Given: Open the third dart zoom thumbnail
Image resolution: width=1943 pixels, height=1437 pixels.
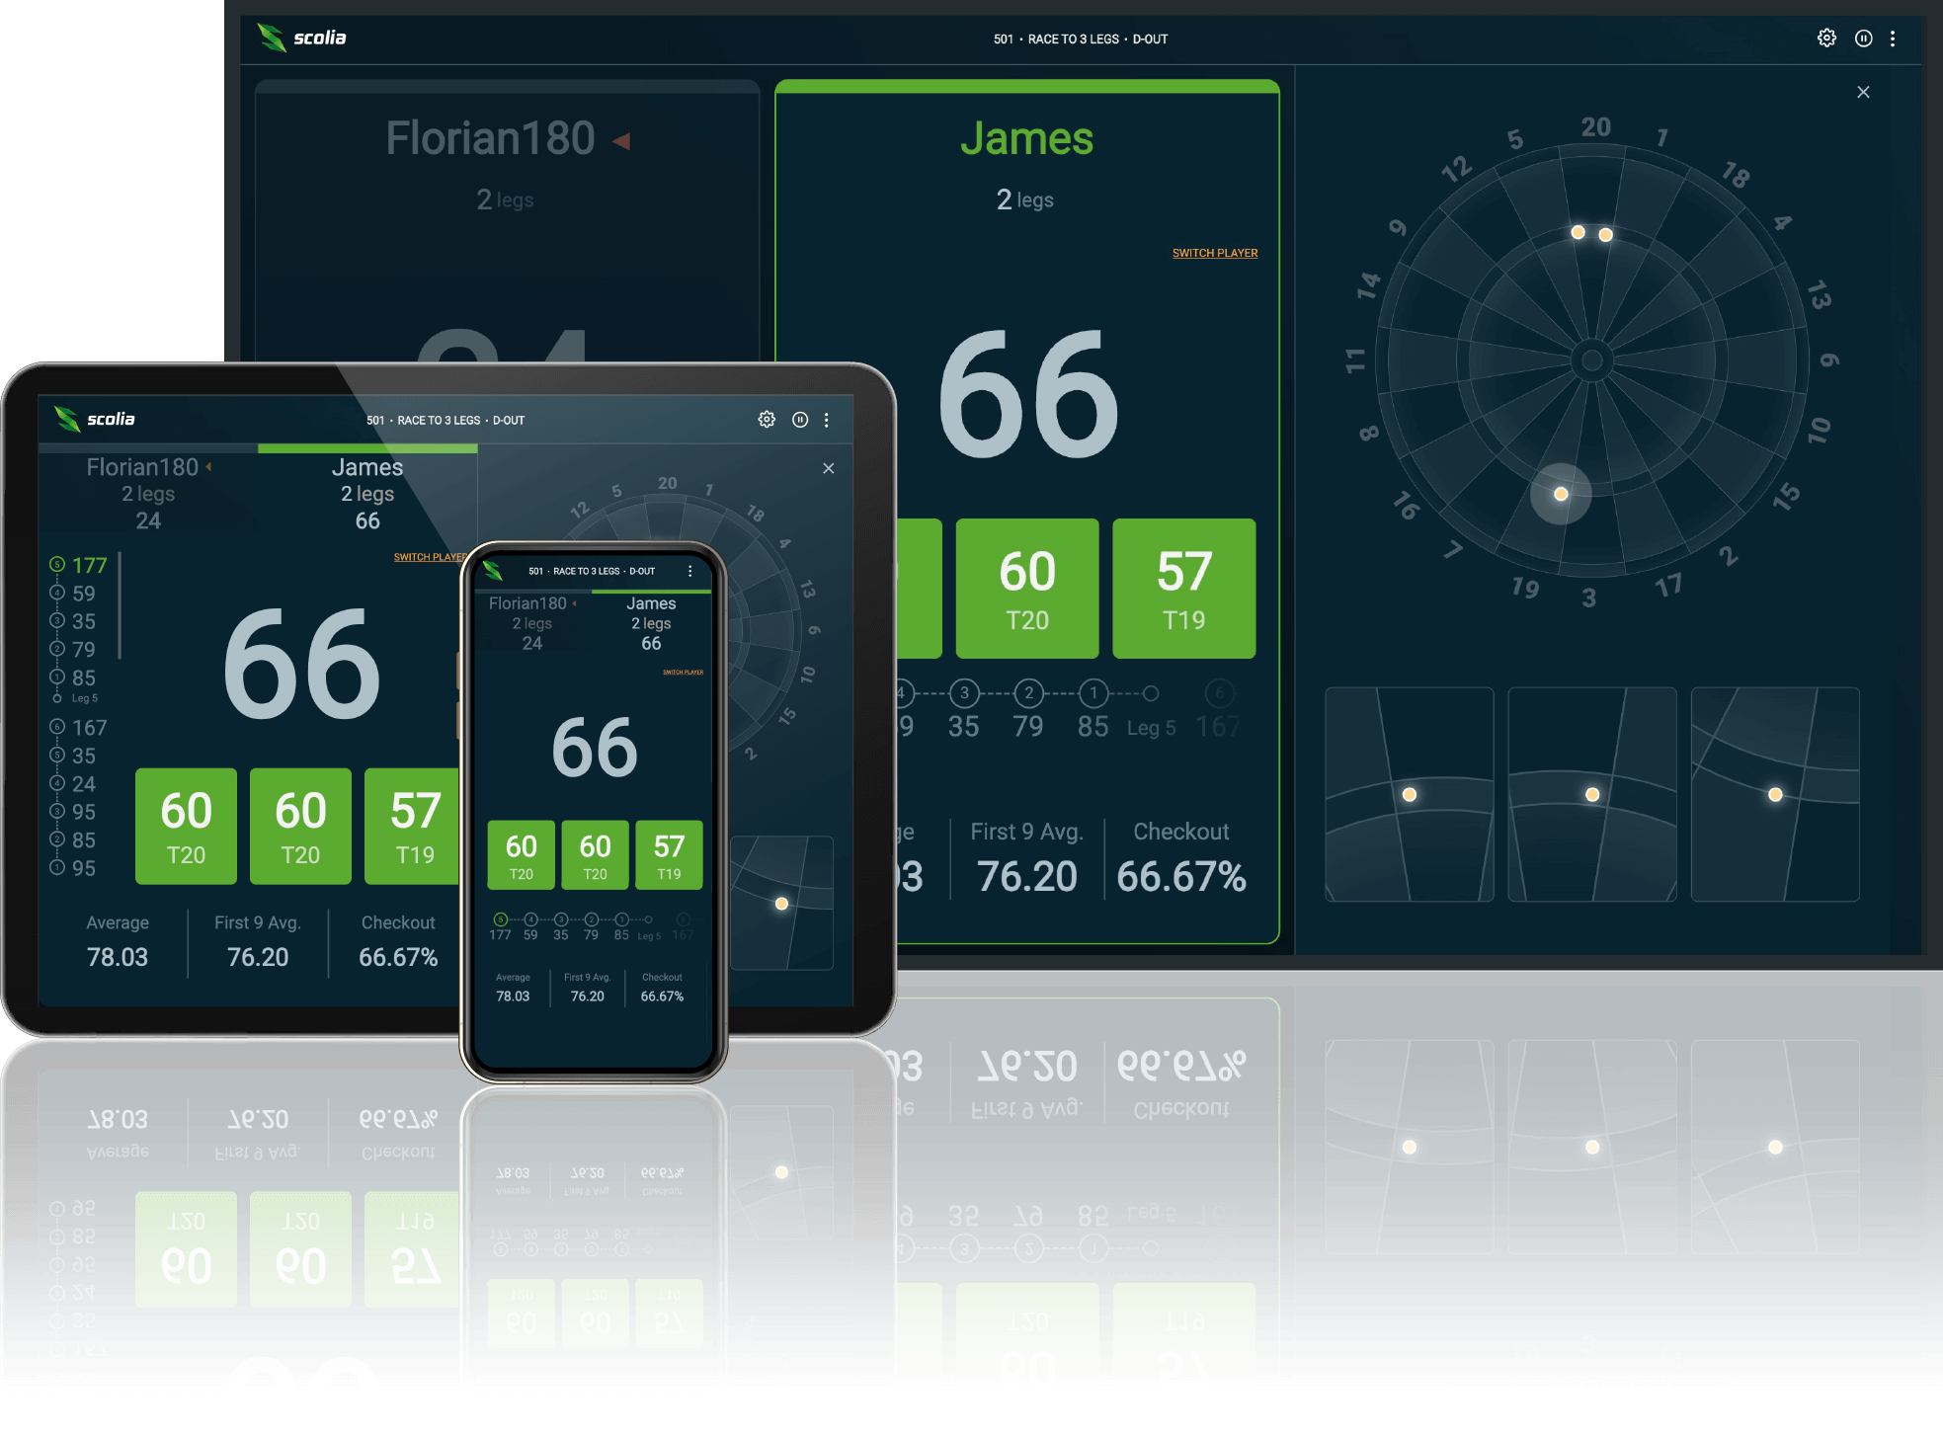Looking at the screenshot, I should point(1774,795).
